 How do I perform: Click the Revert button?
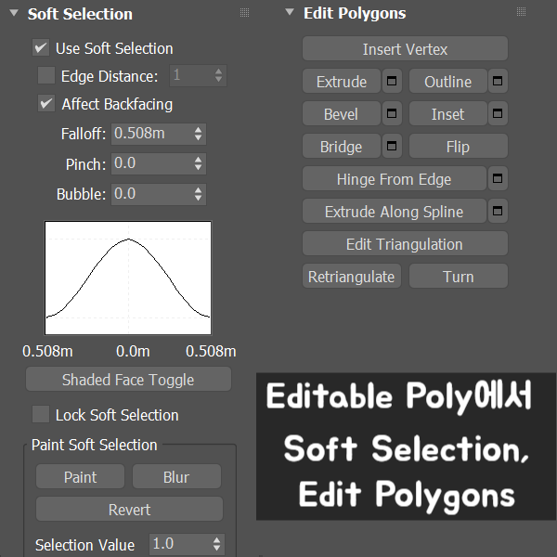click(x=129, y=509)
